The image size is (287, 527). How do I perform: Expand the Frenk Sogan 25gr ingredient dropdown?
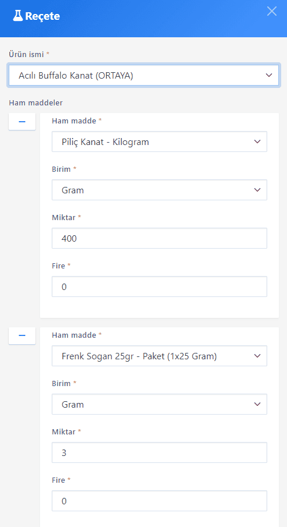pyautogui.click(x=159, y=356)
